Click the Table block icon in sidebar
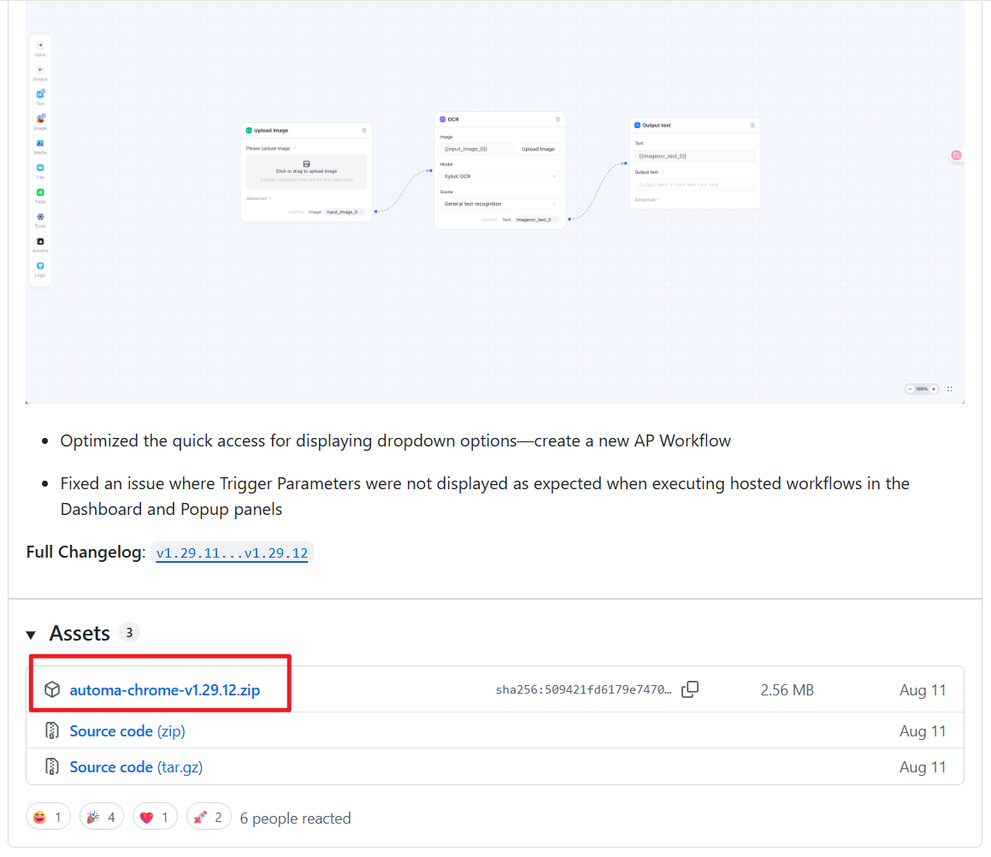The width and height of the screenshot is (991, 857). point(40,193)
